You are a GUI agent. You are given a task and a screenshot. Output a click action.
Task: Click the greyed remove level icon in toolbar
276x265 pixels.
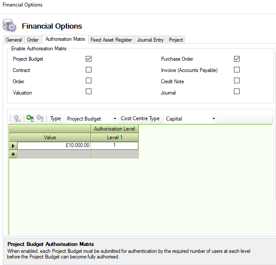pyautogui.click(x=40, y=118)
